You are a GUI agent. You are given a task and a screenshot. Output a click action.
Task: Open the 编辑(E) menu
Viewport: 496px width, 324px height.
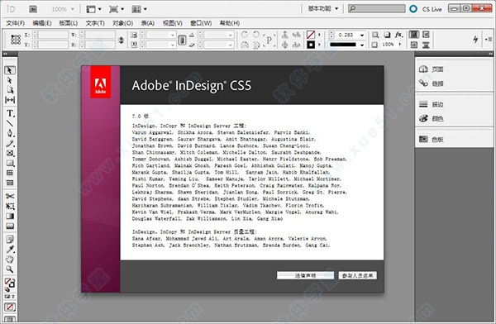pyautogui.click(x=42, y=23)
